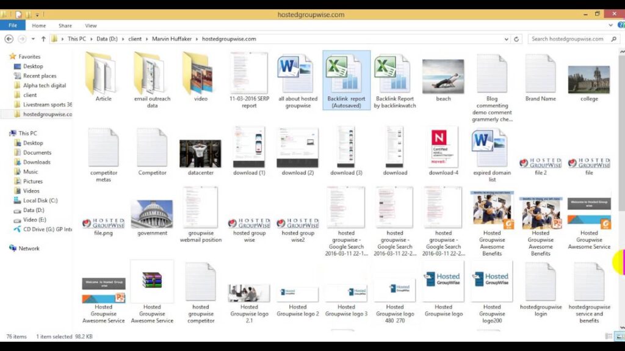Select the file 2 logo image
This screenshot has width=625, height=351.
[541, 166]
